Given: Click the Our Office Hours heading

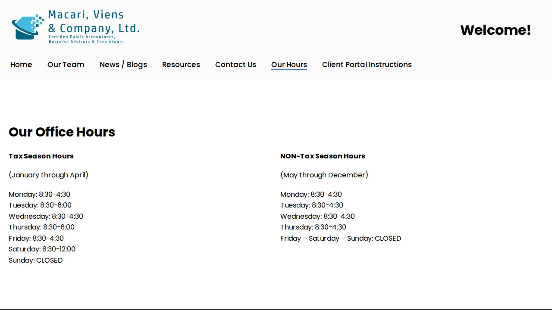Looking at the screenshot, I should coord(62,132).
